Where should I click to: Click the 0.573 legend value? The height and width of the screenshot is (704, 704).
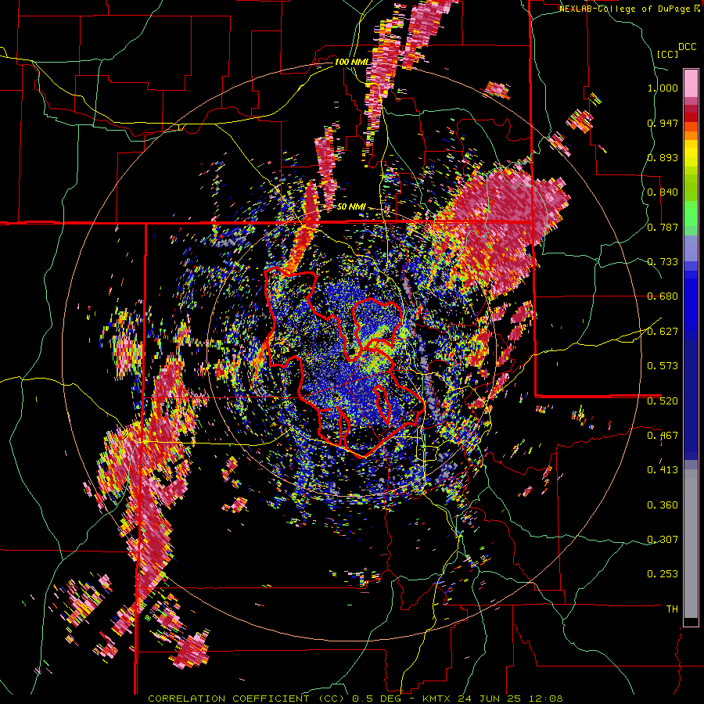(663, 366)
